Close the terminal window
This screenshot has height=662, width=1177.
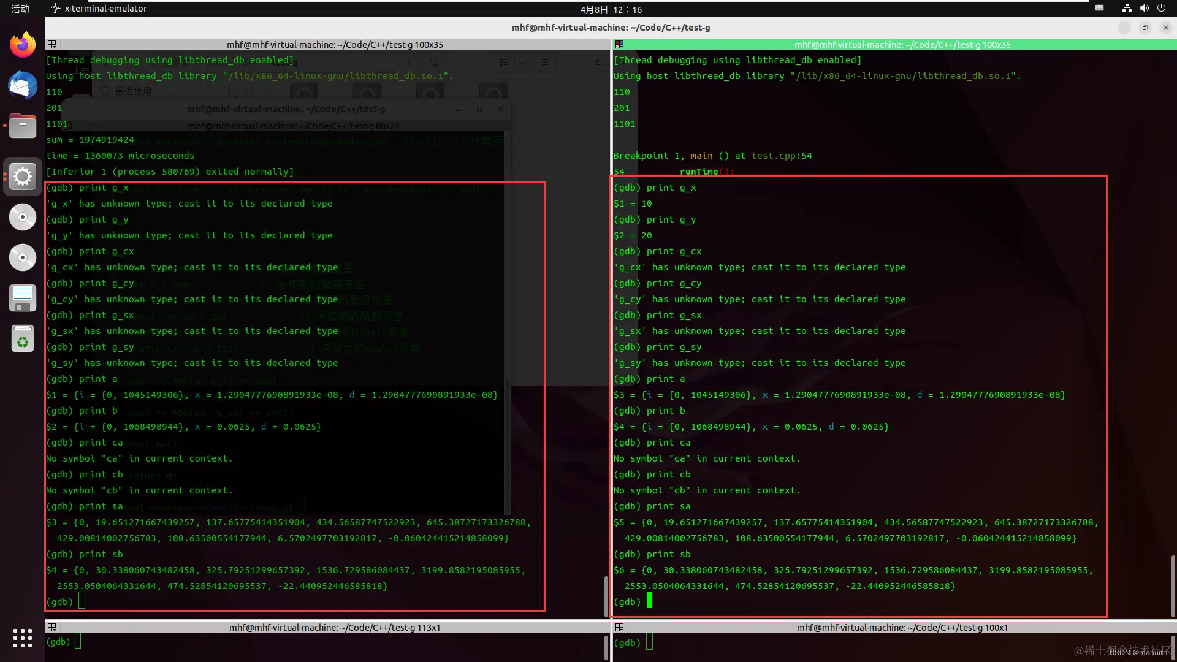coord(1166,28)
